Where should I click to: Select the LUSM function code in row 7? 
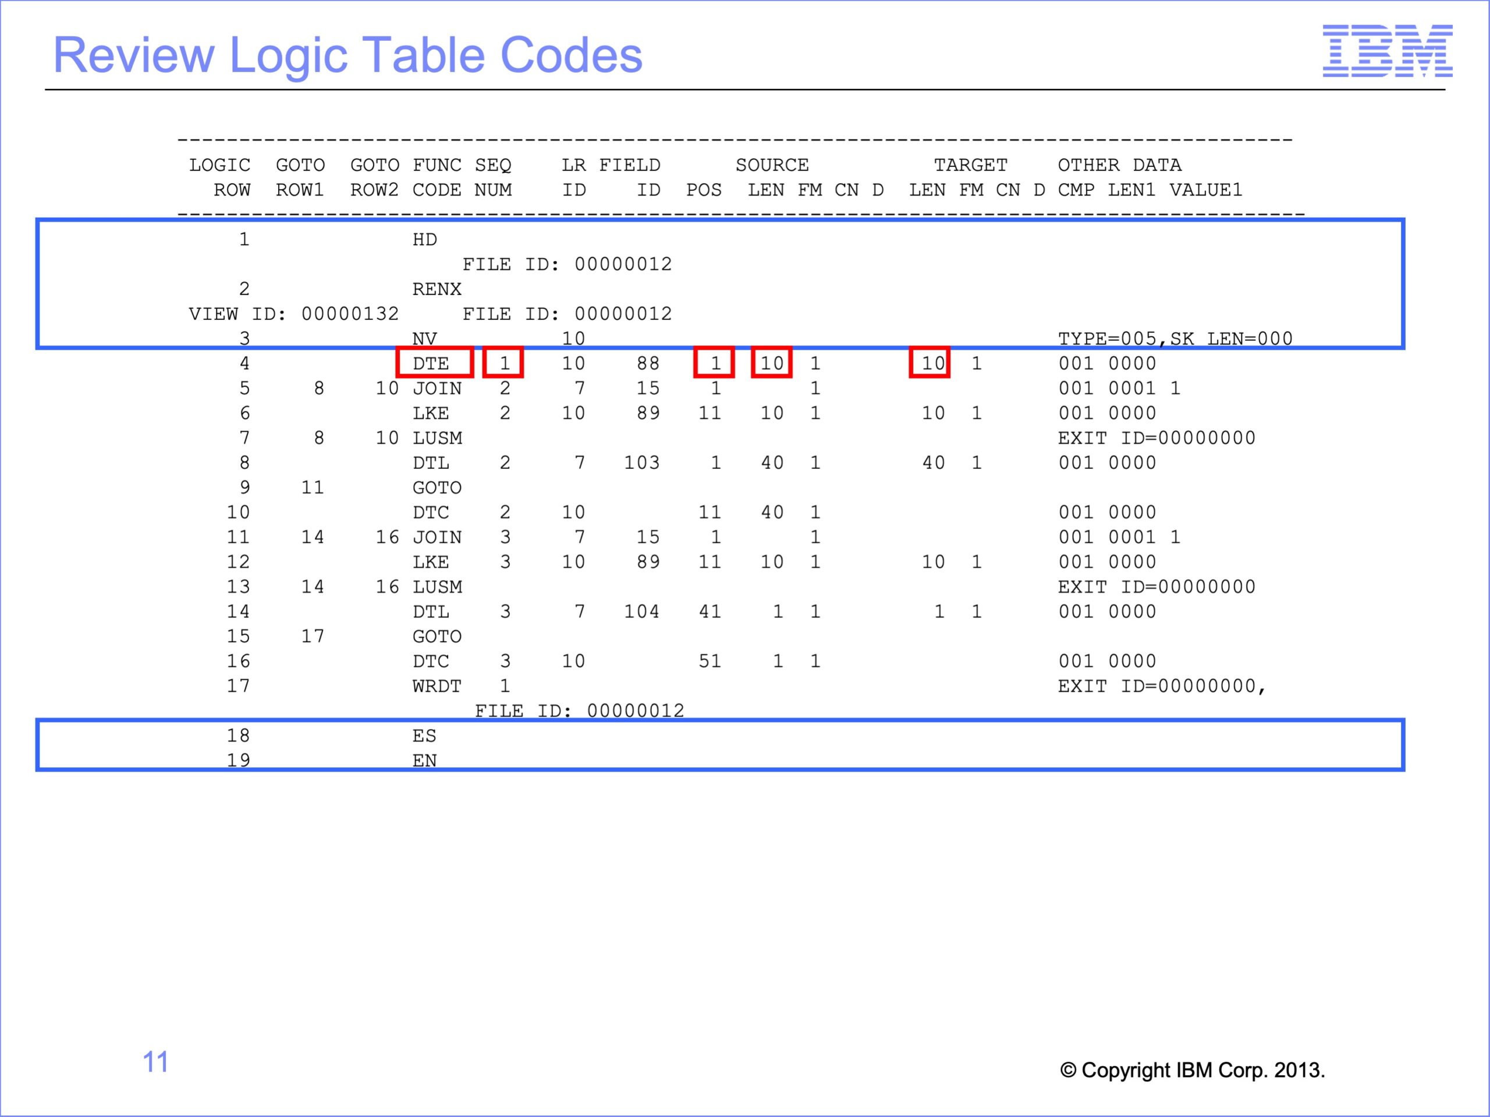click(437, 438)
